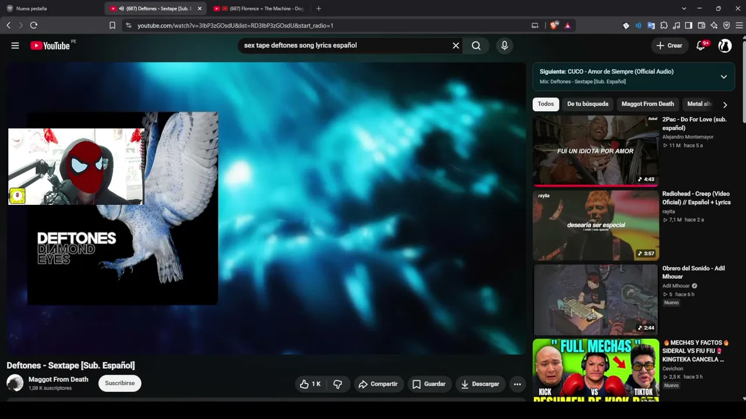746x419 pixels.
Task: Open Obrero del Sonido video thumbnail
Action: click(x=596, y=300)
